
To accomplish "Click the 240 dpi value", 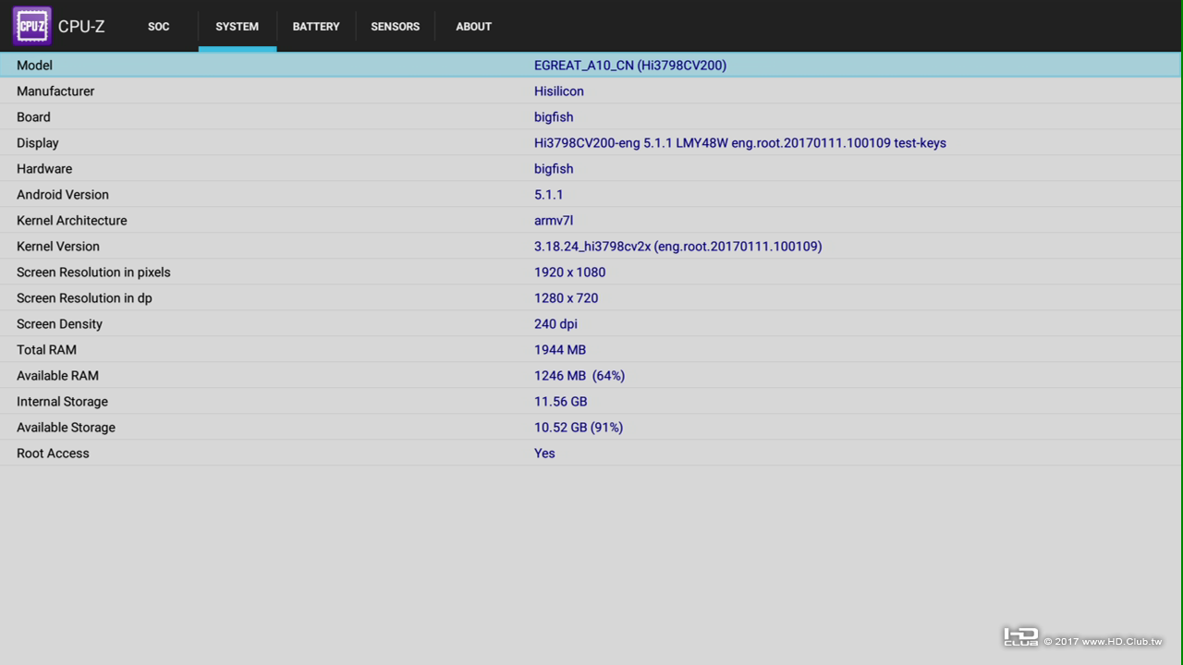I will (555, 324).
